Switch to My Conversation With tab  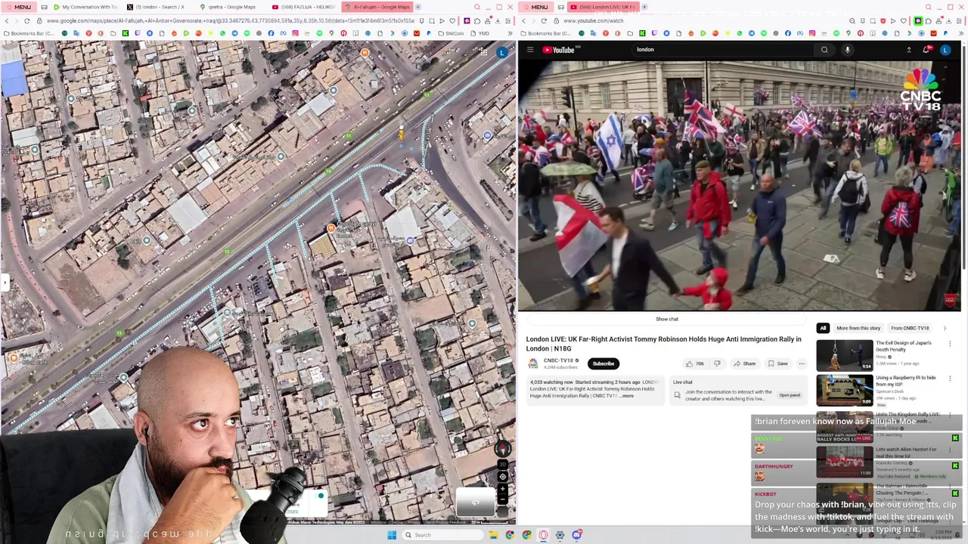85,7
